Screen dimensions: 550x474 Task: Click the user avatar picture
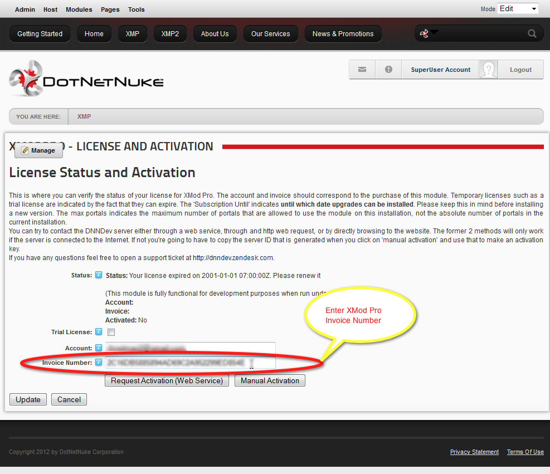tap(488, 70)
